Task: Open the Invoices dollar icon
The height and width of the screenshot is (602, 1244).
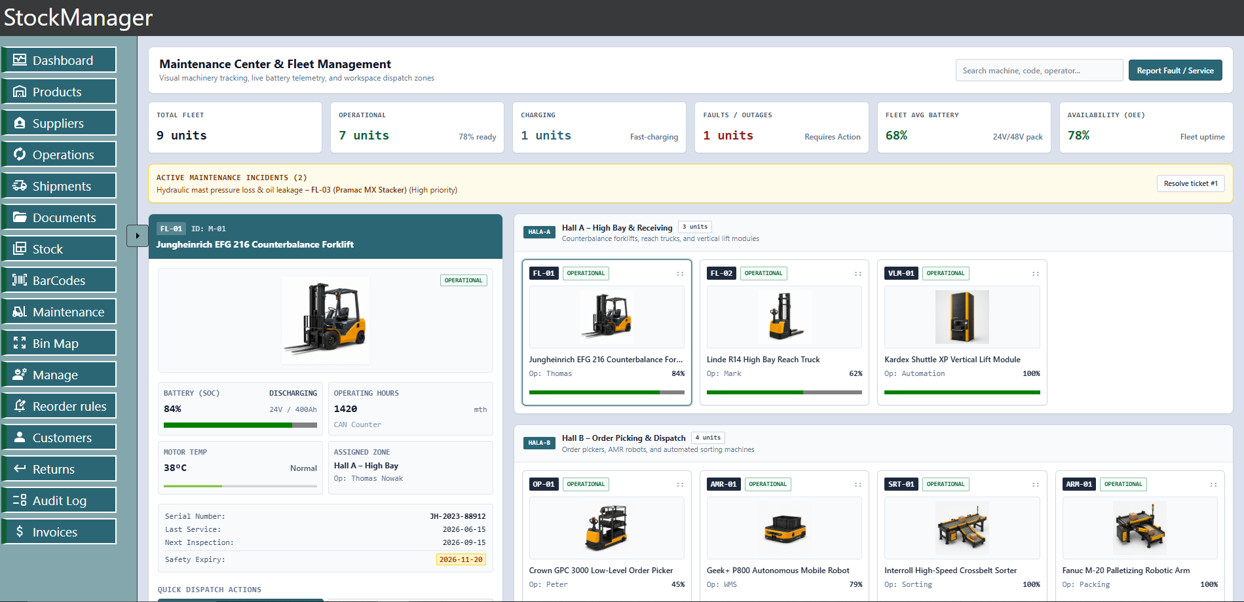Action: (x=20, y=531)
